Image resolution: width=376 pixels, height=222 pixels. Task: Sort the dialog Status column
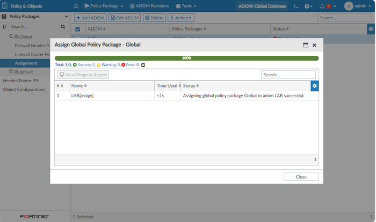point(191,85)
